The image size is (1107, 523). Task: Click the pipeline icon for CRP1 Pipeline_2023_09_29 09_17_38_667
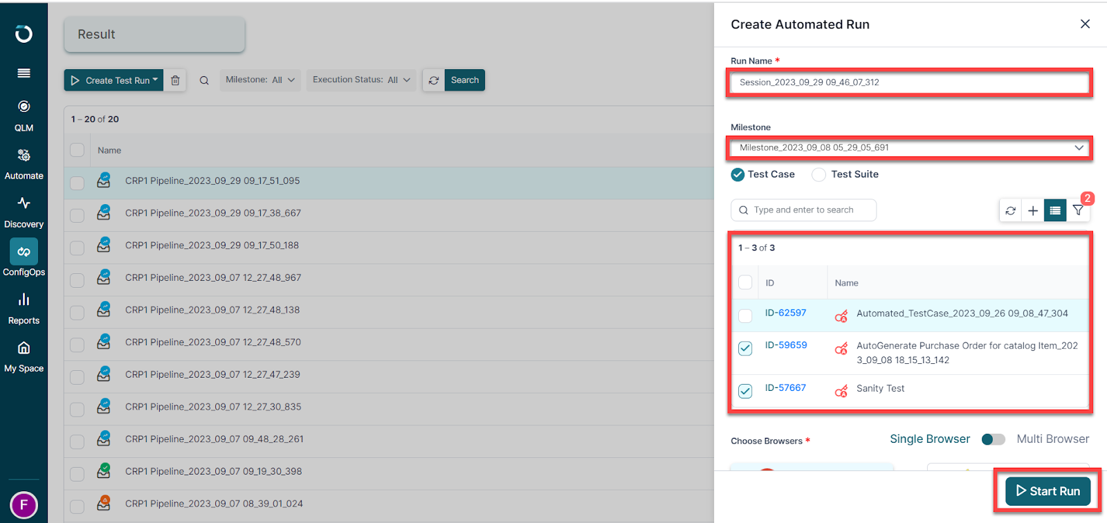104,213
